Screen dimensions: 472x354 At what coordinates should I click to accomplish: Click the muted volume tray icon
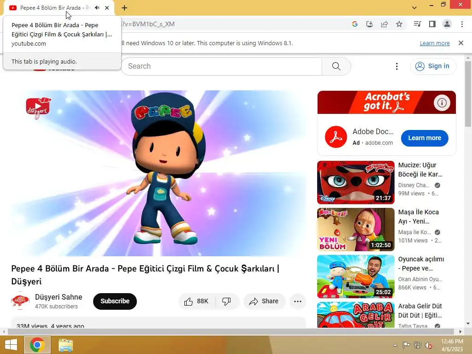pyautogui.click(x=429, y=345)
